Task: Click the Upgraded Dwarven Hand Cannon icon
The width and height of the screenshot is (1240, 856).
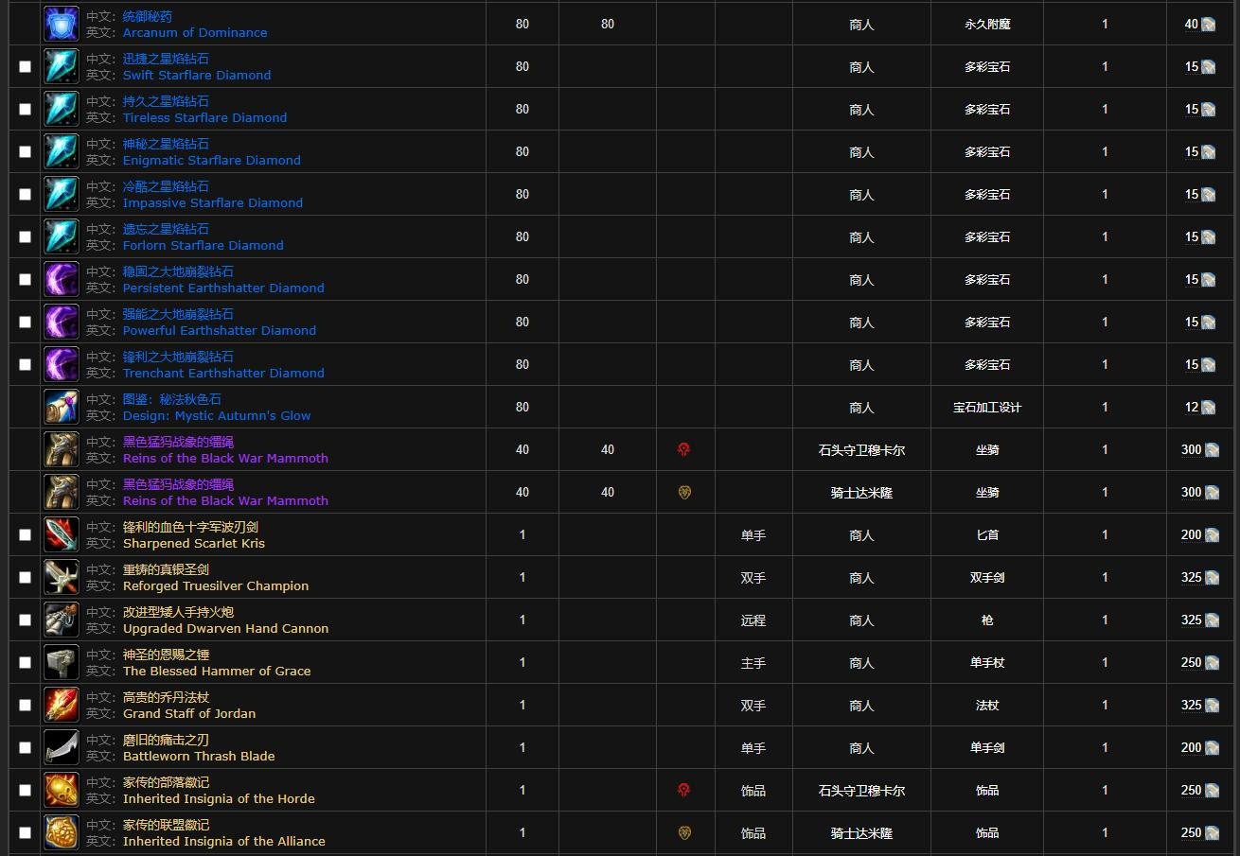Action: click(x=62, y=620)
